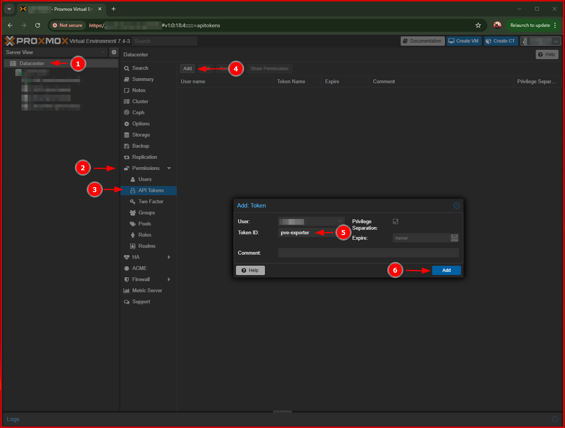Click the Comment input field
Image resolution: width=565 pixels, height=428 pixels.
[x=368, y=253]
